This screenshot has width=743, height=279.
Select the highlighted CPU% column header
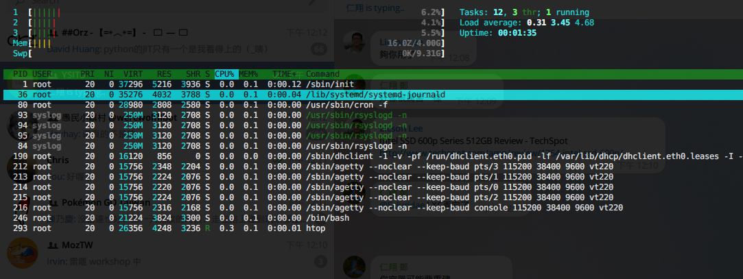pyautogui.click(x=226, y=74)
